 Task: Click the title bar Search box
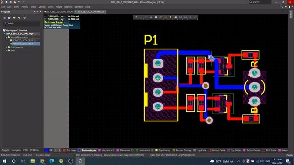260,2
